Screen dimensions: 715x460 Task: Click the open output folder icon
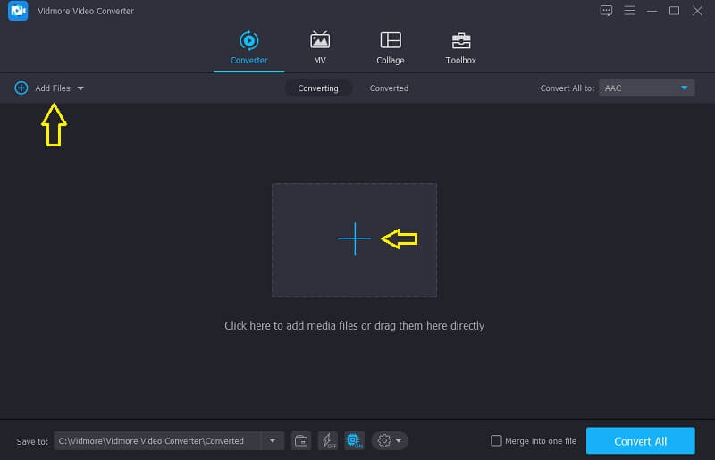click(x=301, y=440)
